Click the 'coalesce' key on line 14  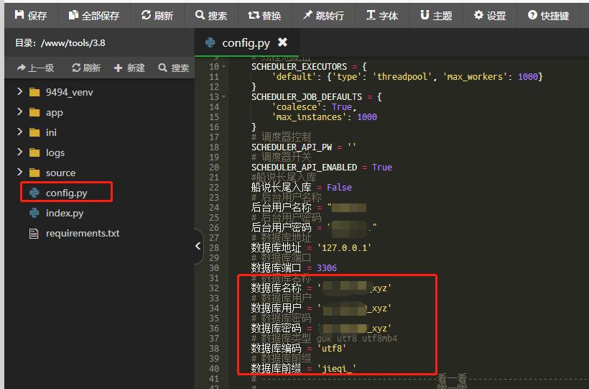click(x=297, y=107)
